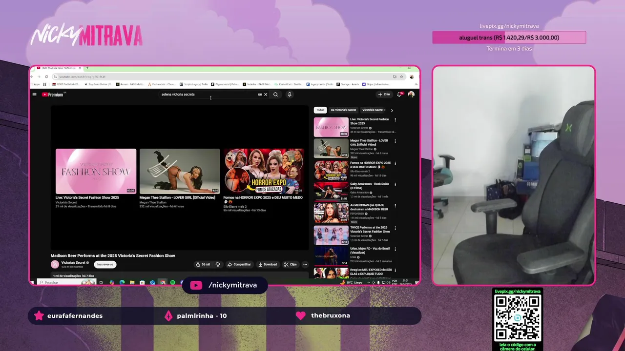Click the Clipe button
Viewport: 625px width, 351px height.
pos(290,264)
